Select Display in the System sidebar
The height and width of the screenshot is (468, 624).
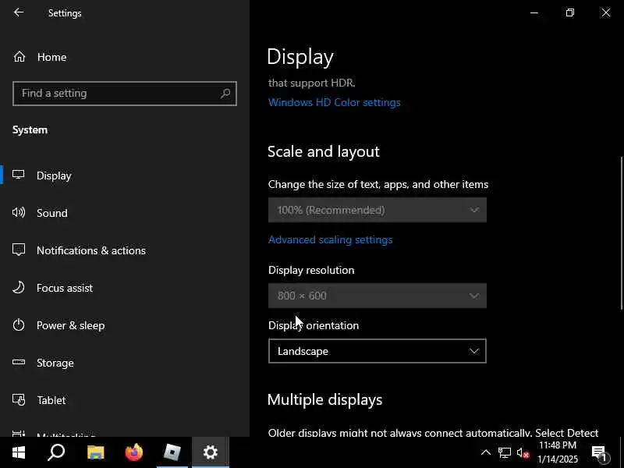(125, 175)
